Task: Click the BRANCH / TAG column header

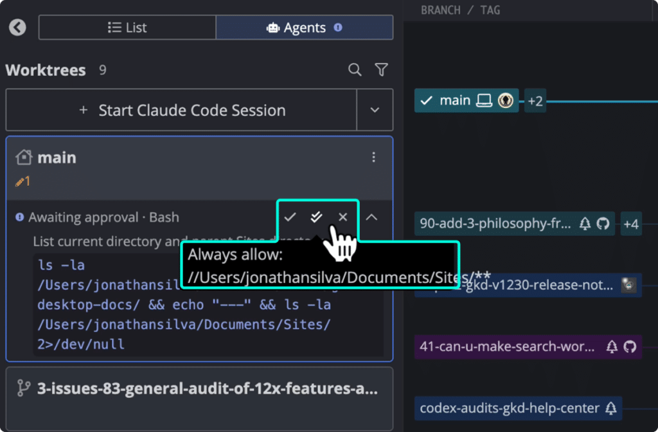Action: pos(460,10)
